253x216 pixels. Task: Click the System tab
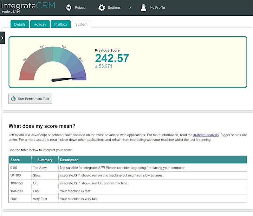[81, 24]
